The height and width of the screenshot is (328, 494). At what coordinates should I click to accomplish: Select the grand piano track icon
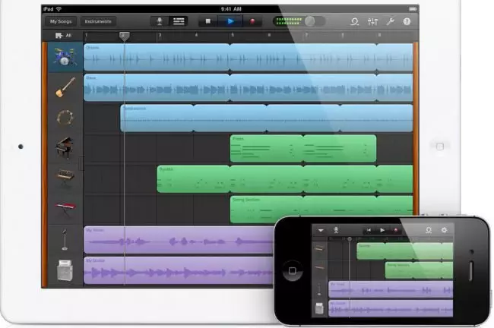click(x=65, y=147)
